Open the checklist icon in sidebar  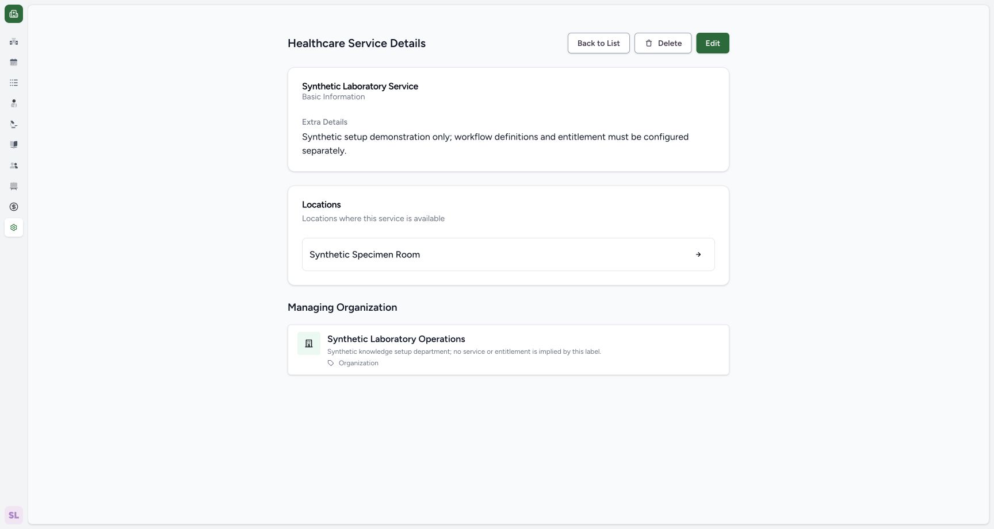[14, 83]
